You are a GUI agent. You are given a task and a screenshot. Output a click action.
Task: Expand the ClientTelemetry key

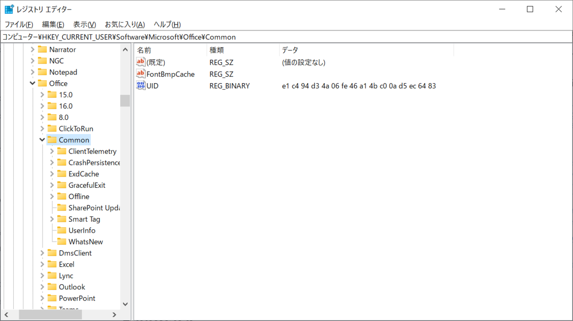click(52, 151)
